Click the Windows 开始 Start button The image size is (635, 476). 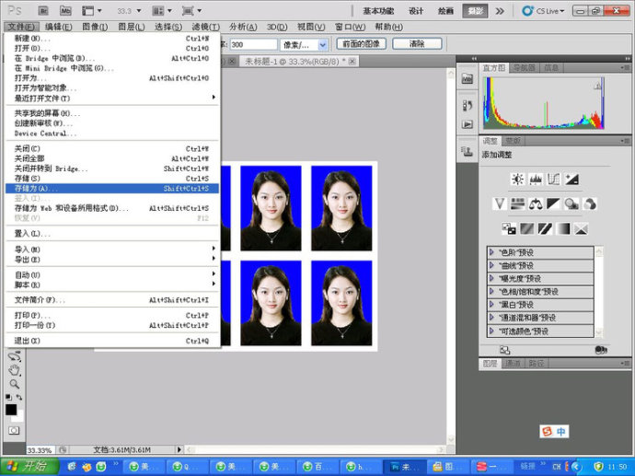pos(25,467)
